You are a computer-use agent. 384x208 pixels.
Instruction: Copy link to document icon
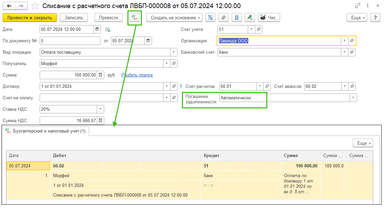pyautogui.click(x=357, y=6)
